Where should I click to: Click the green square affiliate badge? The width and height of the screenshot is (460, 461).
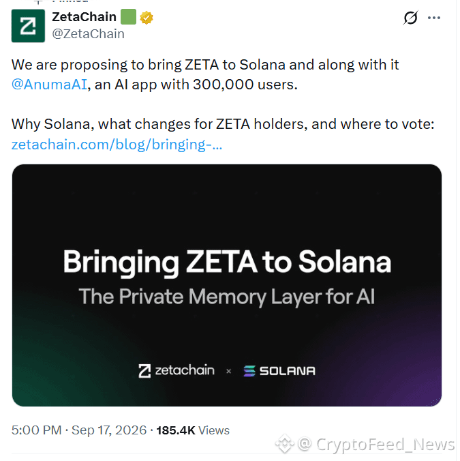pos(128,17)
